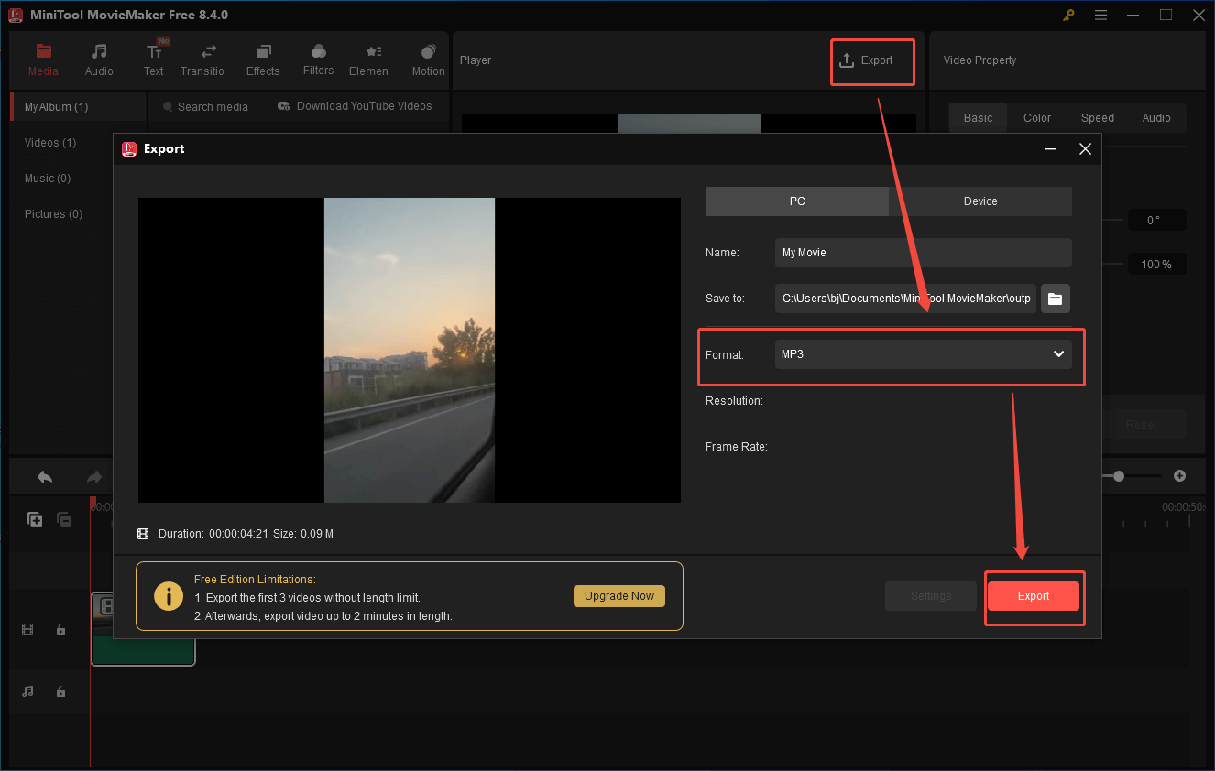
Task: Open the Effects panel
Action: pos(263,60)
